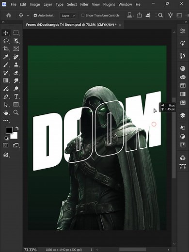Close the Doom.psd document tab

coord(120,25)
